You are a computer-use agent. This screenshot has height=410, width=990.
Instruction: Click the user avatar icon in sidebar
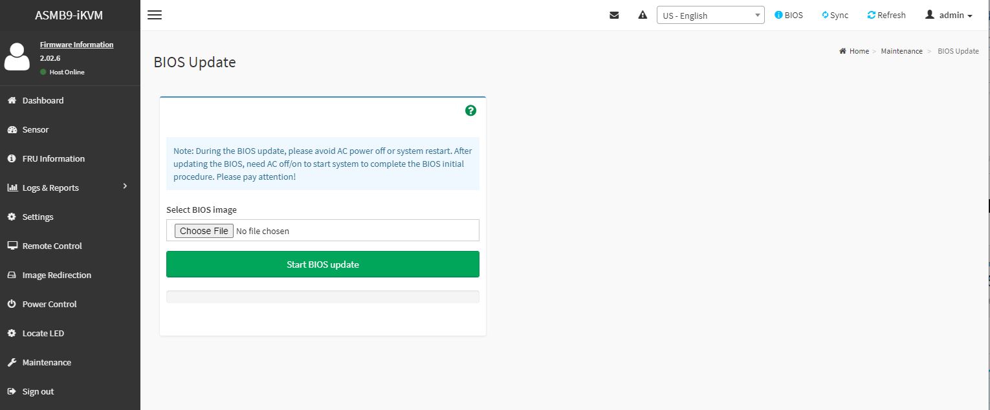(17, 58)
